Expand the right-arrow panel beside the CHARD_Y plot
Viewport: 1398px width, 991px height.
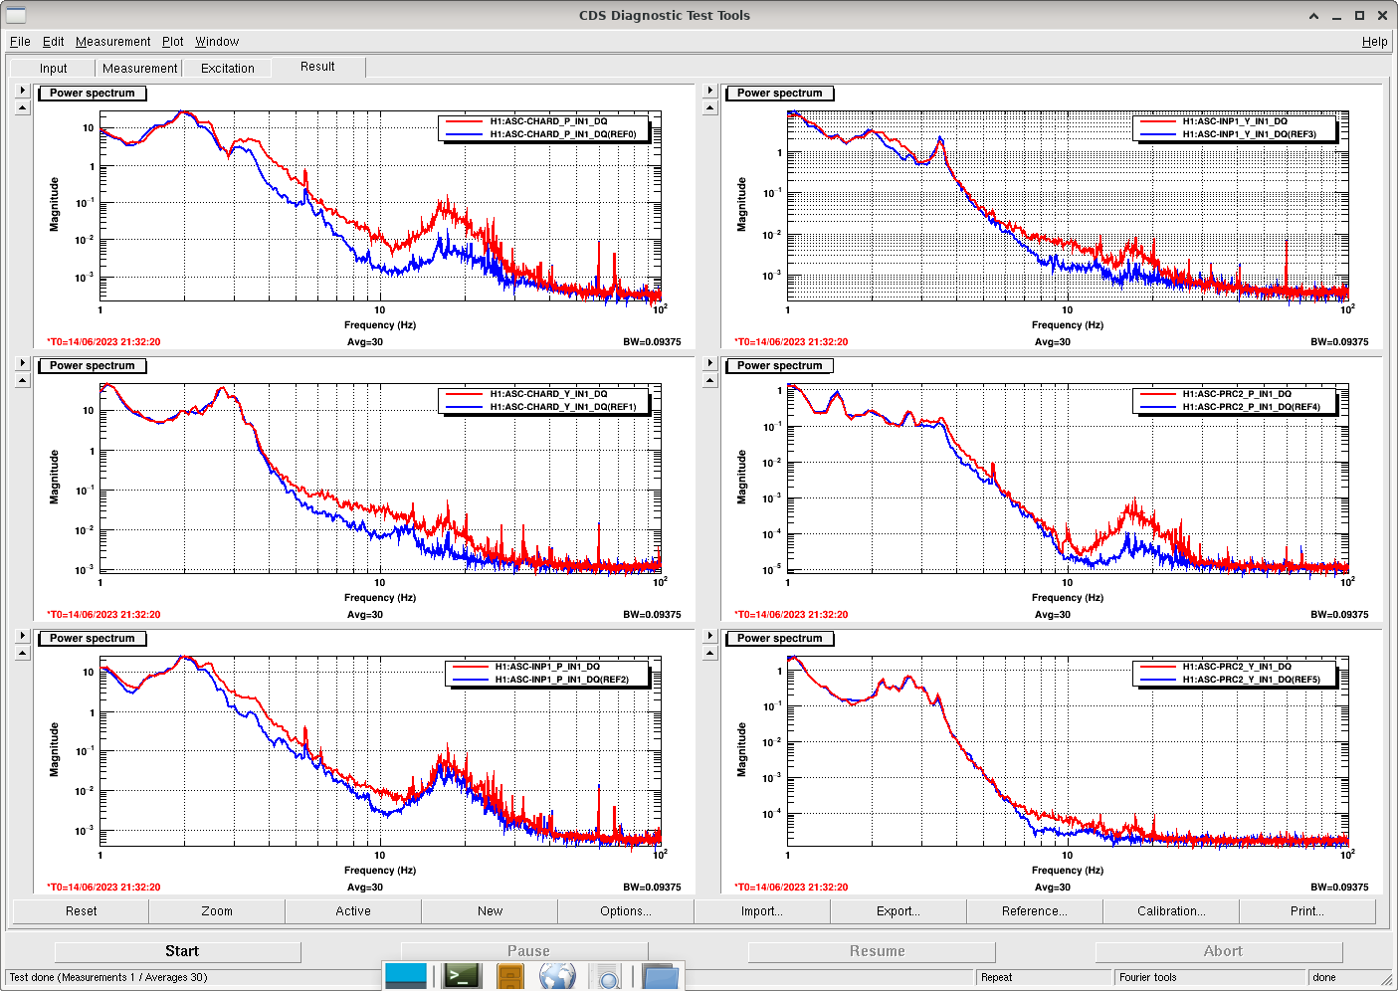pos(22,363)
